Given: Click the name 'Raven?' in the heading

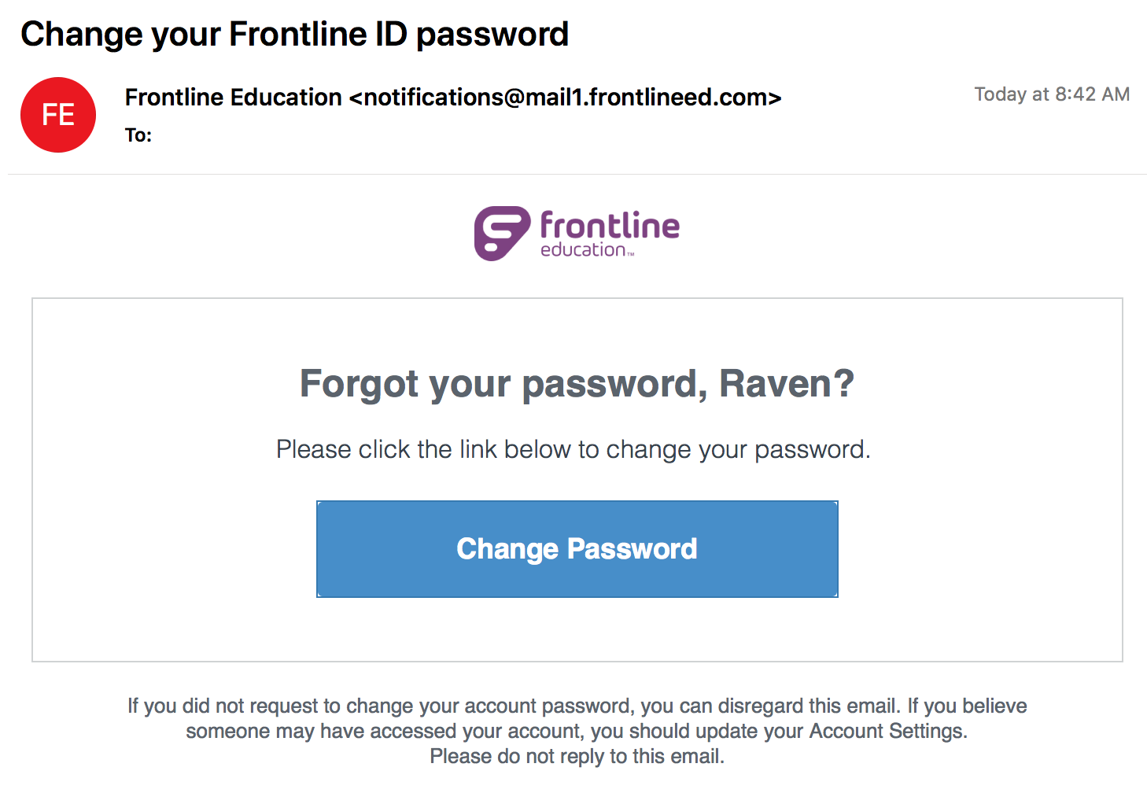Looking at the screenshot, I should coord(787,384).
